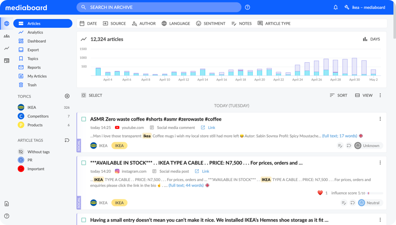
Task: Click tag icon on ASMR article
Action: (349, 145)
